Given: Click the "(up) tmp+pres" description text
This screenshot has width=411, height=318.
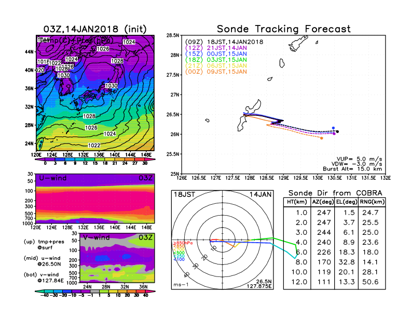Looking at the screenshot, I should click(44, 242).
